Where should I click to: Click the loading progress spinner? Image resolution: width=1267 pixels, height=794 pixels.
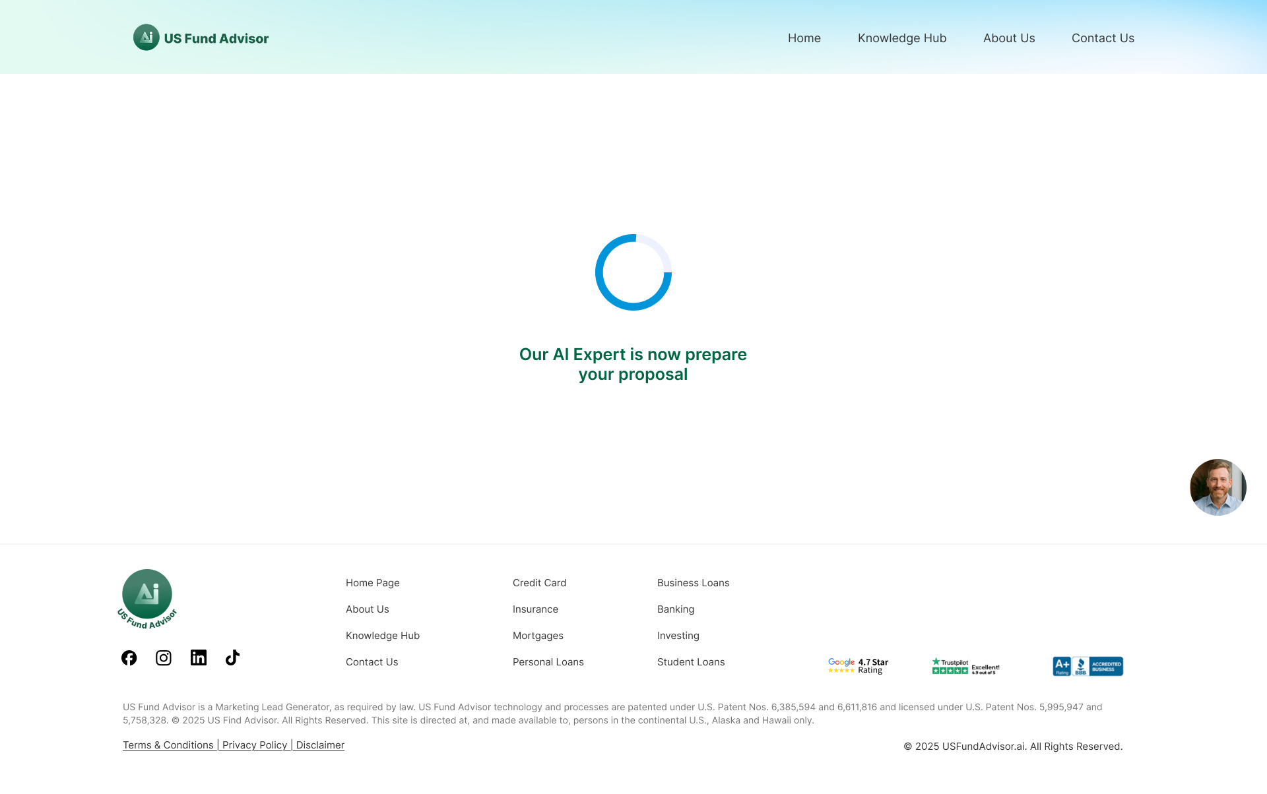click(x=633, y=272)
